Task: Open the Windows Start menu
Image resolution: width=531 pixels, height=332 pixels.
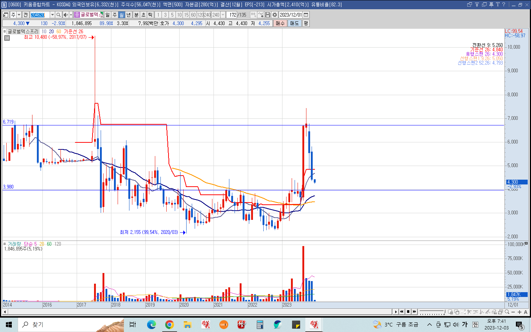Action: 9,325
